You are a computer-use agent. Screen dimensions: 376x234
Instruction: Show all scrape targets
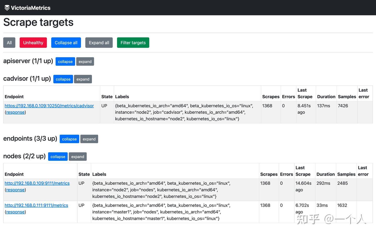pos(9,43)
